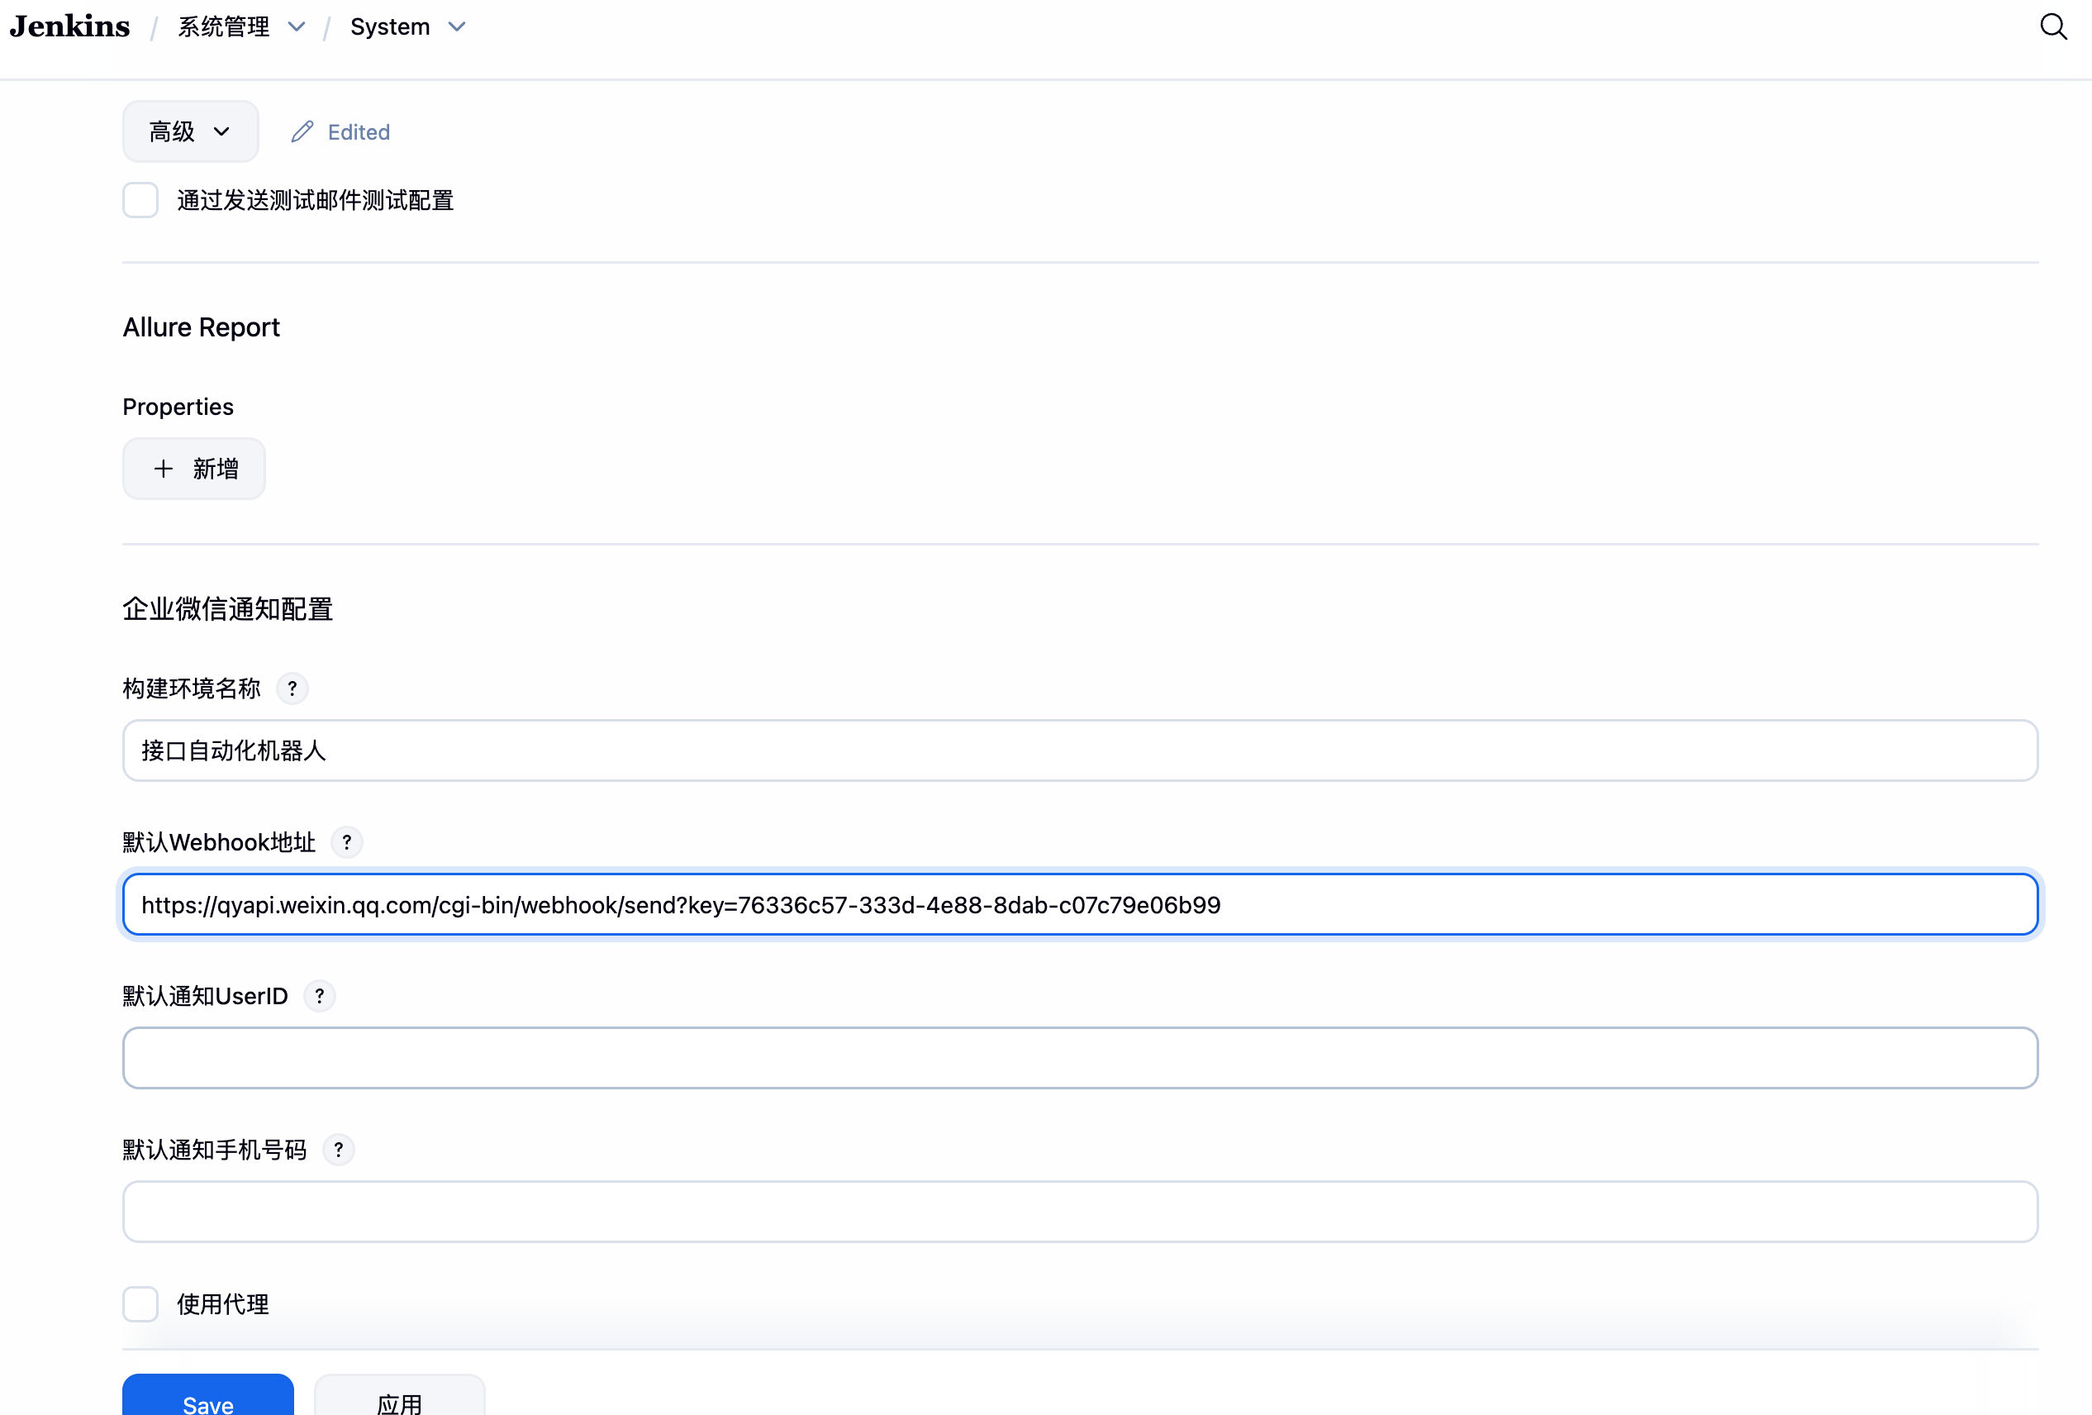The height and width of the screenshot is (1415, 2092).
Task: Click the search magnifier icon
Action: click(2052, 27)
